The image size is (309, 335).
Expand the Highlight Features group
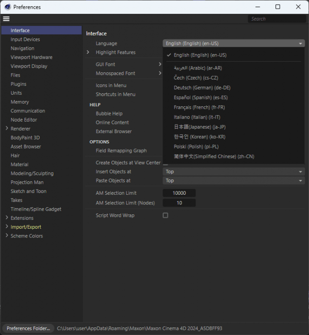click(88, 52)
